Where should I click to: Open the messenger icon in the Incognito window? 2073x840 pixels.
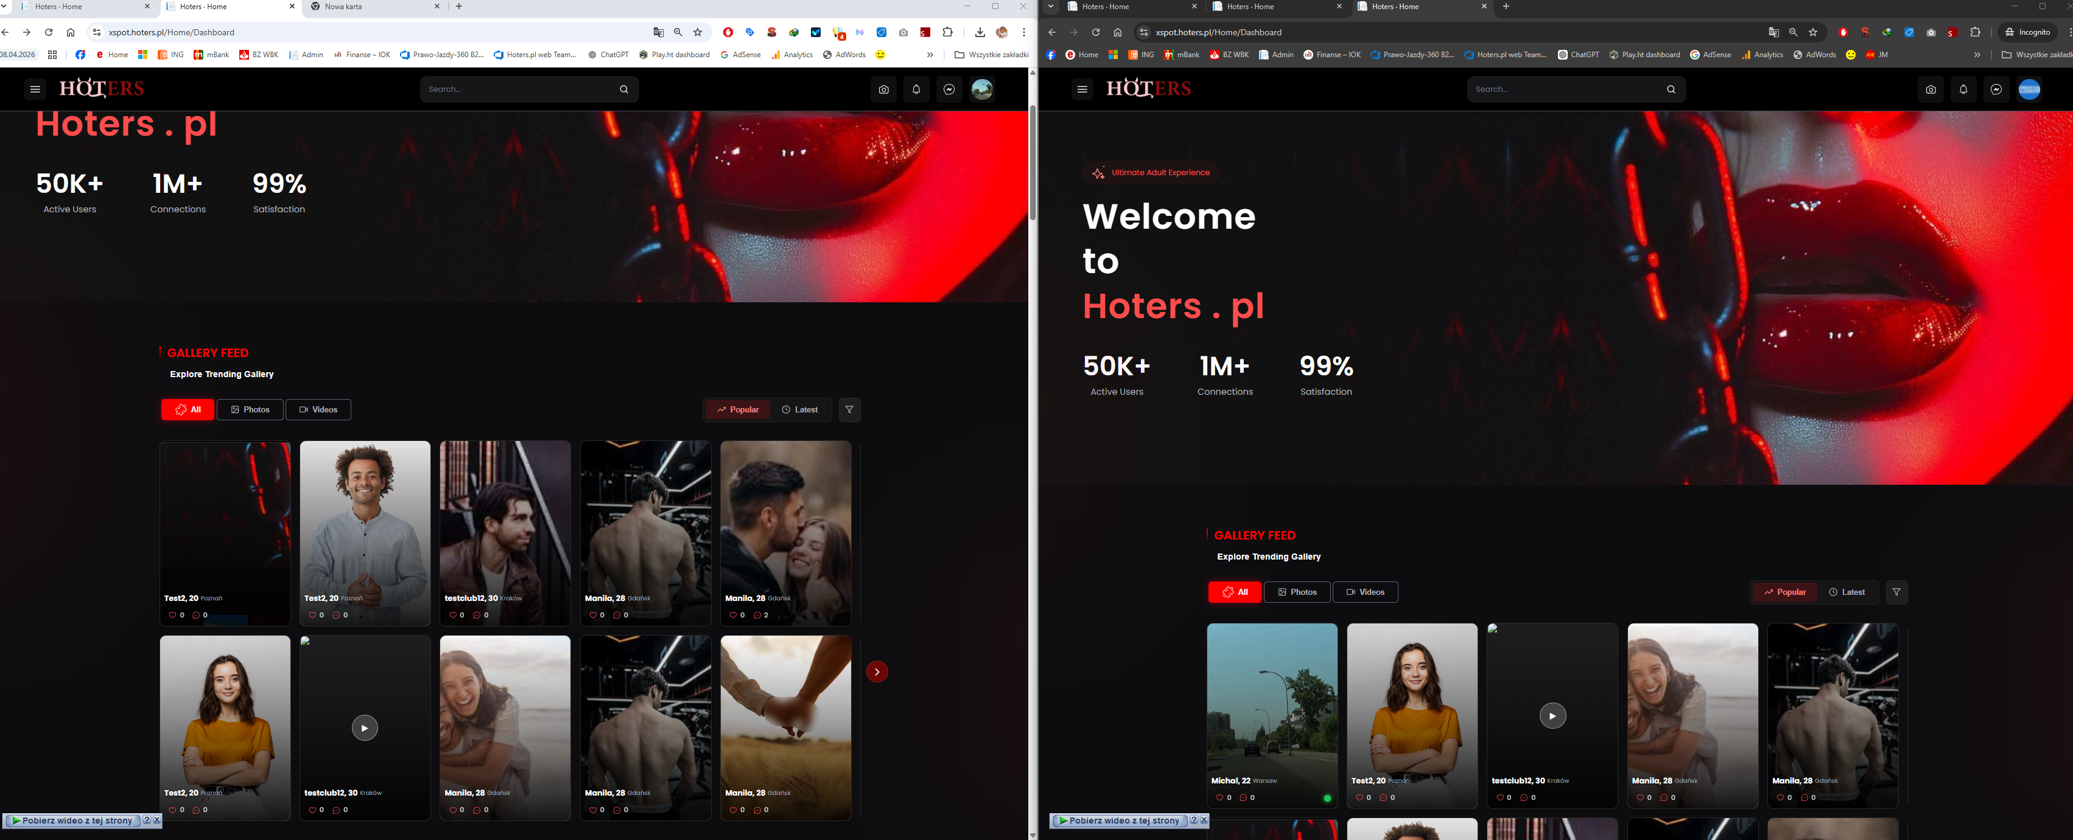pos(1996,89)
